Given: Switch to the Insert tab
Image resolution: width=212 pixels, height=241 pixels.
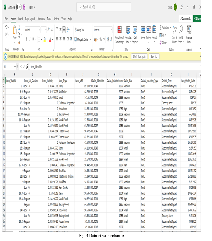Looking at the screenshot, I should click(x=20, y=19).
